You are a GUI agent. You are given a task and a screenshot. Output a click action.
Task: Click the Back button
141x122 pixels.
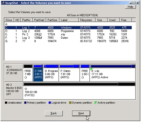(x=54, y=113)
